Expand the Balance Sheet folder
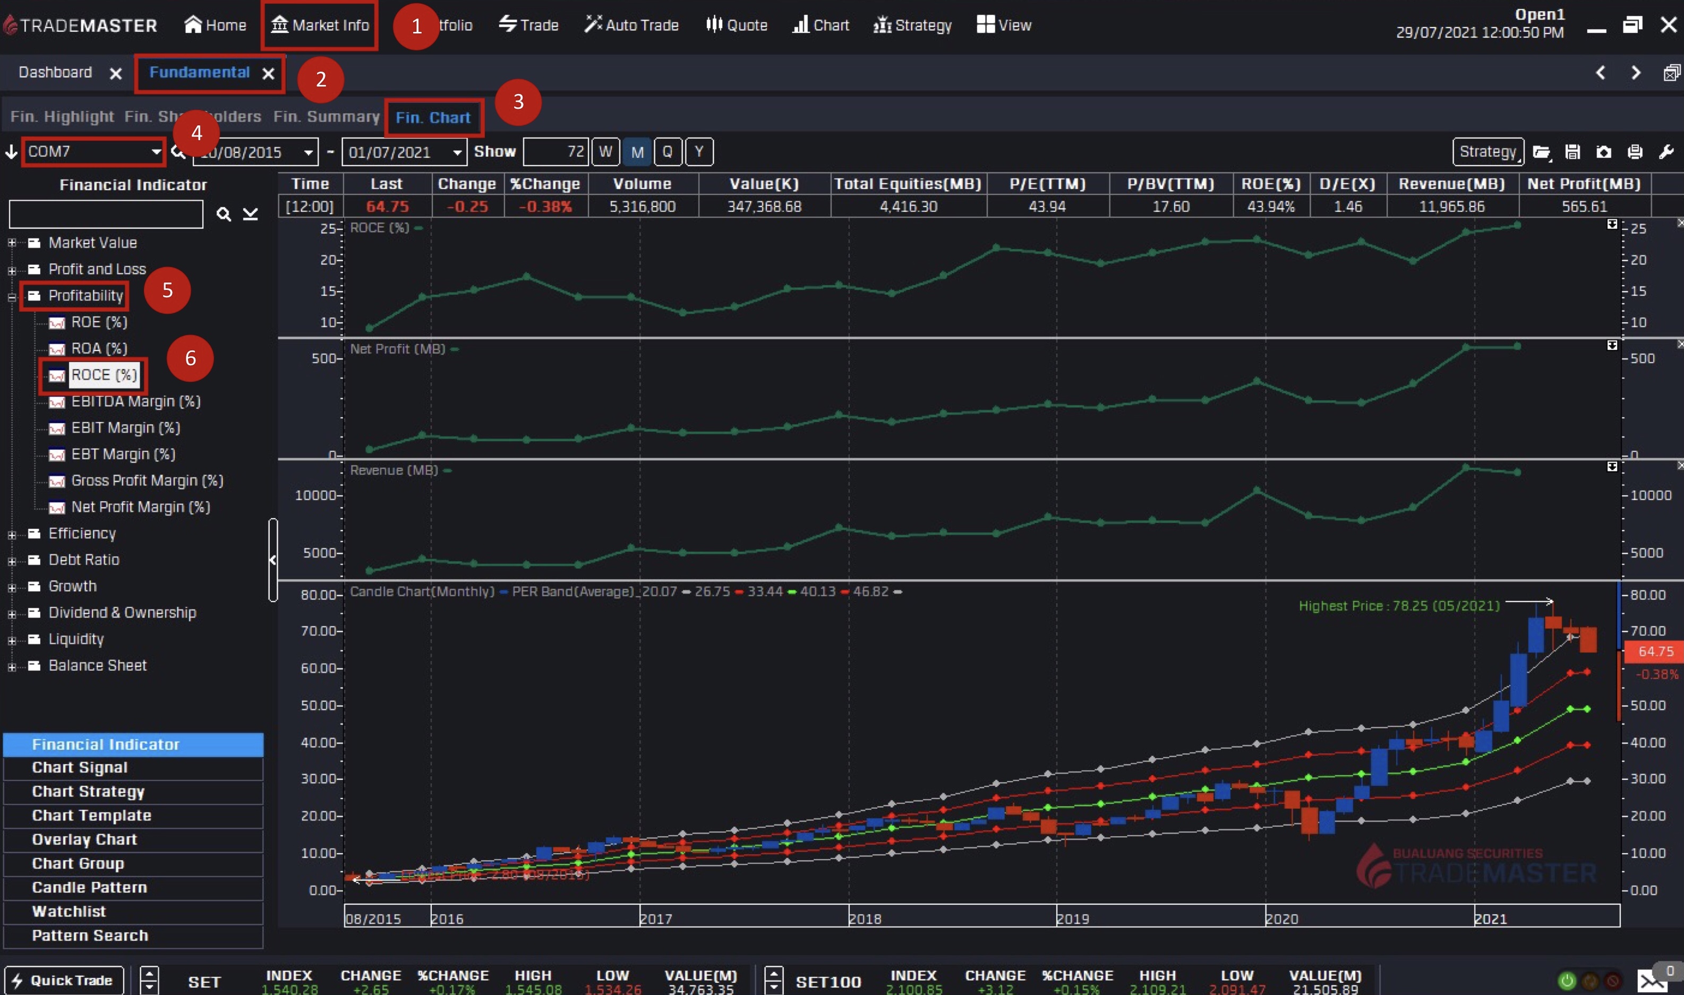1684x995 pixels. pyautogui.click(x=11, y=666)
